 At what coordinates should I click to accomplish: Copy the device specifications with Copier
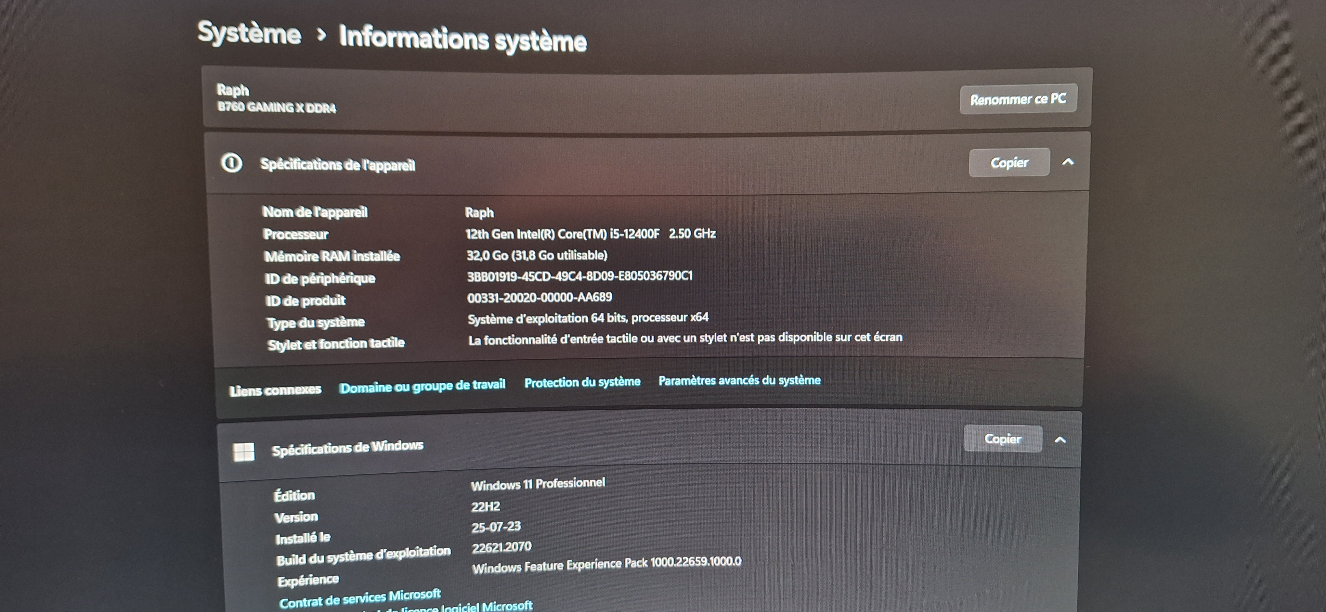pyautogui.click(x=1009, y=162)
